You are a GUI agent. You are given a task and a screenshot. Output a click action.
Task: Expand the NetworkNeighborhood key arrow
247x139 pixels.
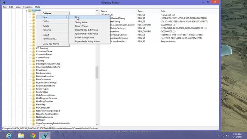pyautogui.click(x=30, y=111)
